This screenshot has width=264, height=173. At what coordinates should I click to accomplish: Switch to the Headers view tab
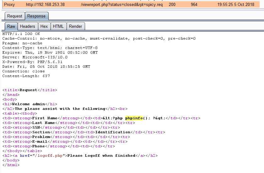click(x=28, y=27)
